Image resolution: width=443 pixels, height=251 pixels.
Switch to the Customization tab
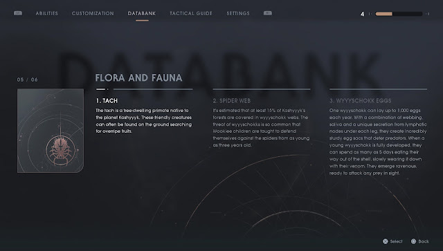(x=93, y=14)
